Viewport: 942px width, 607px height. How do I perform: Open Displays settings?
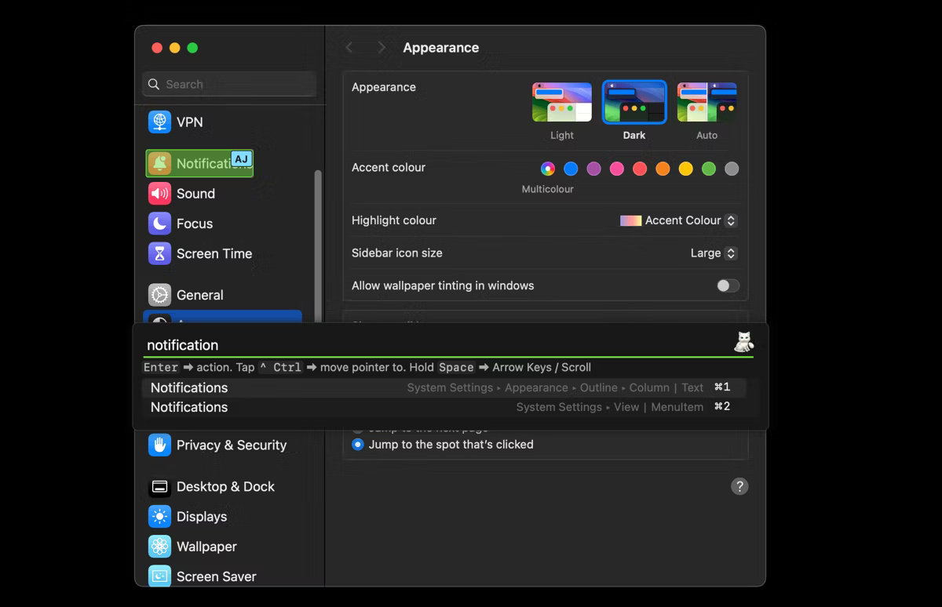pos(201,516)
